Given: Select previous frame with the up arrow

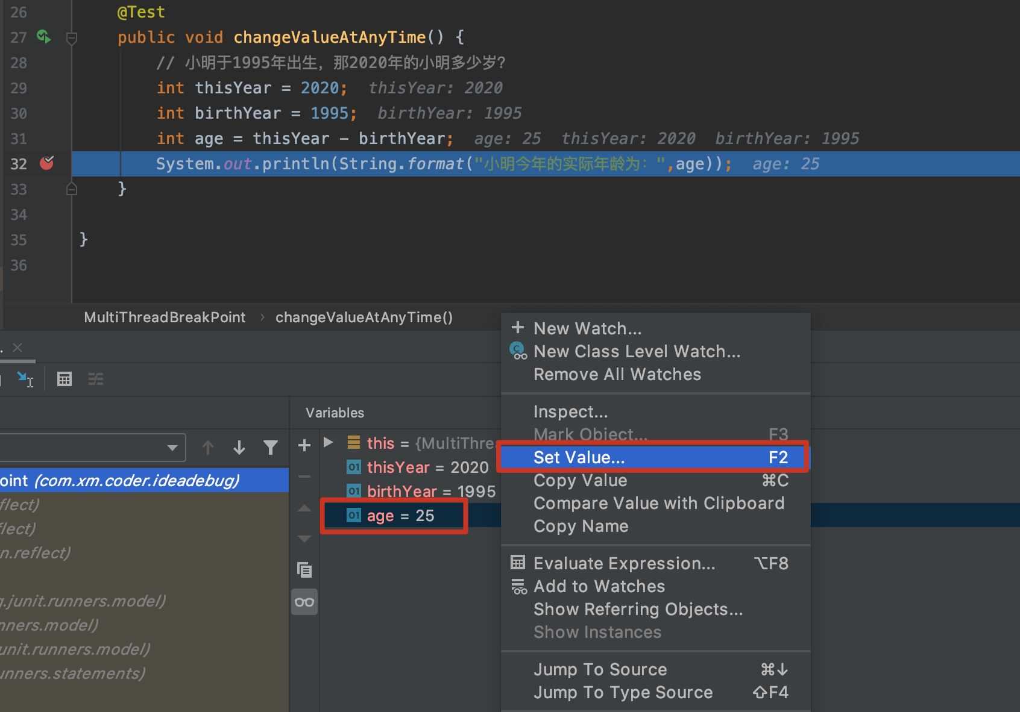Looking at the screenshot, I should click(x=208, y=448).
